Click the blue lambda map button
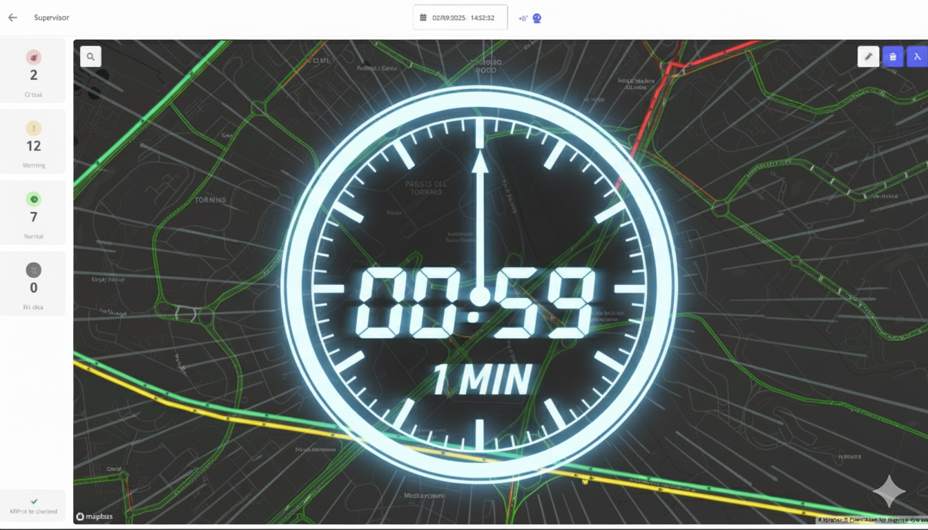928x530 pixels. pos(917,57)
